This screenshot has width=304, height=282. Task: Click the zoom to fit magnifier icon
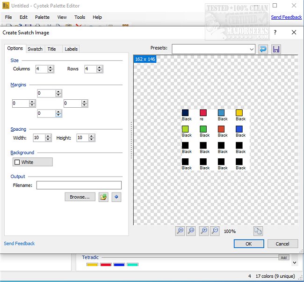pyautogui.click(x=191, y=231)
